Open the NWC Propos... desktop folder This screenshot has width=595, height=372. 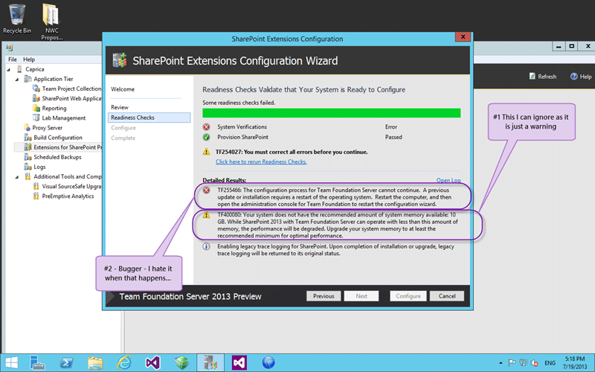51,22
